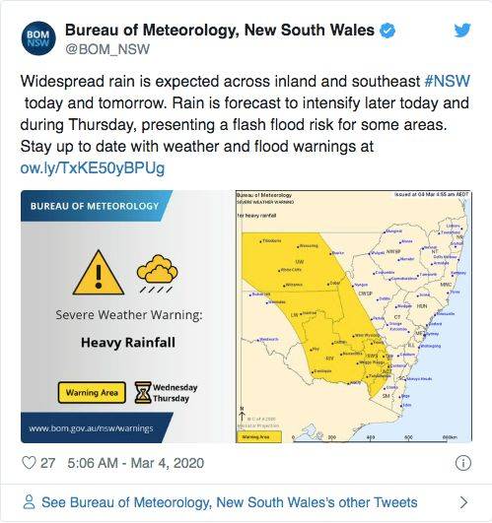Open the @BOM_NSW handle
492x523 pixels.
click(107, 49)
